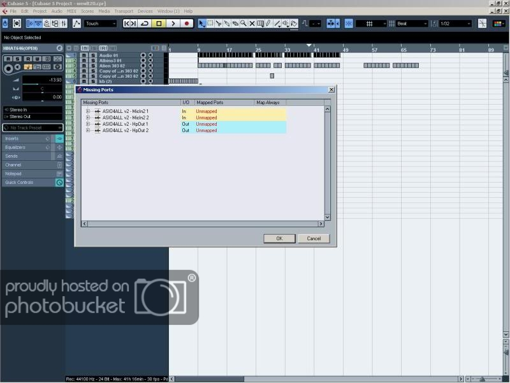Image resolution: width=510 pixels, height=383 pixels.
Task: Select the Range Selection tool
Action: (210, 24)
